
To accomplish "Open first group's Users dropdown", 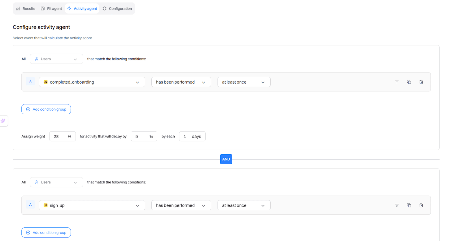I will [56, 59].
